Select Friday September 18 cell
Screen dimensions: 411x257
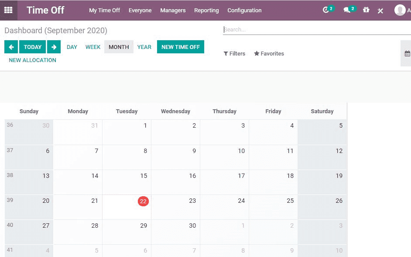pos(273,182)
